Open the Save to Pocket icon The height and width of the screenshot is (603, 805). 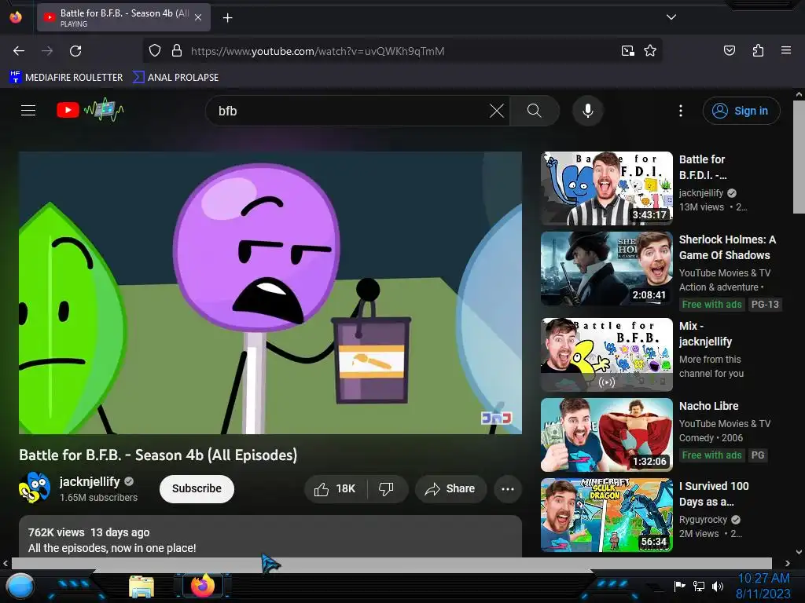tap(729, 50)
